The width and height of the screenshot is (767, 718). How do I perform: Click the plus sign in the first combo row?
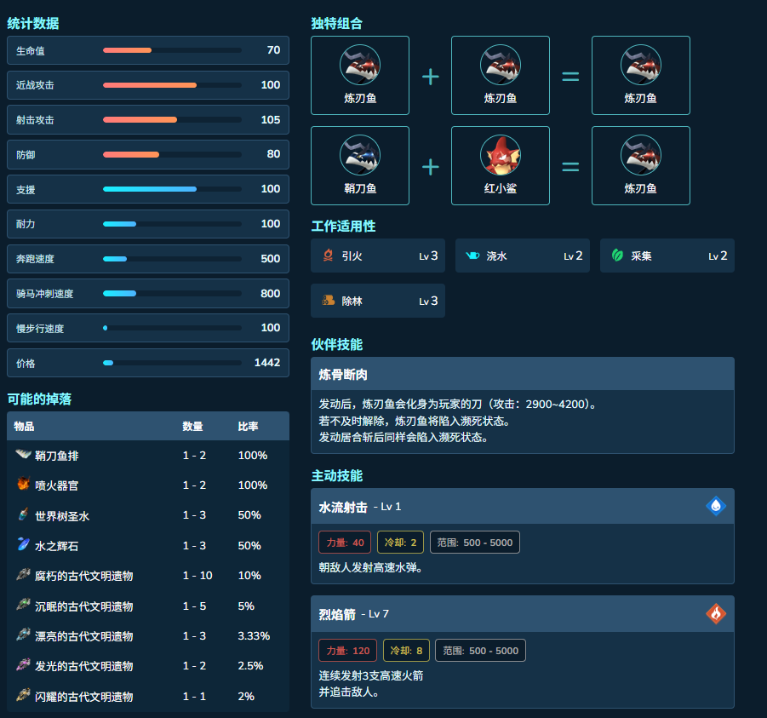431,77
